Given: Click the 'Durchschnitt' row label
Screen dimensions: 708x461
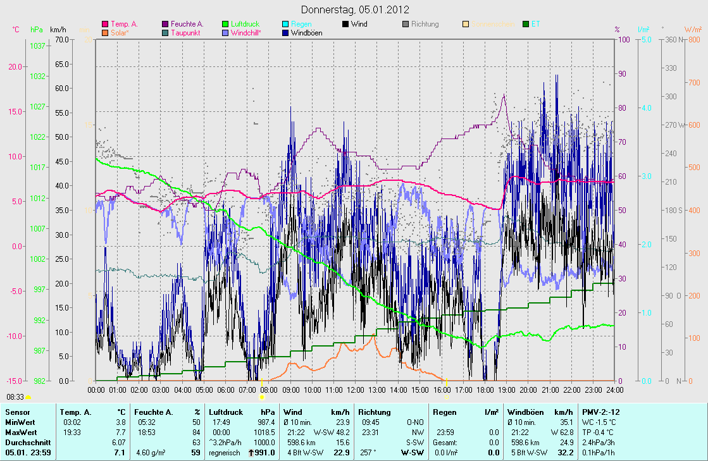Looking at the screenshot, I should [x=28, y=443].
